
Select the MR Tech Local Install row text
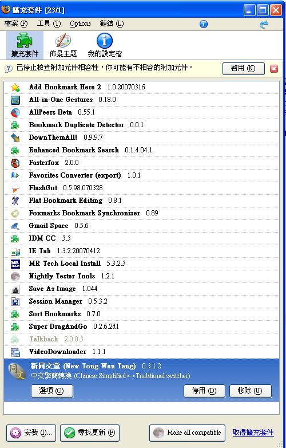coord(77,264)
